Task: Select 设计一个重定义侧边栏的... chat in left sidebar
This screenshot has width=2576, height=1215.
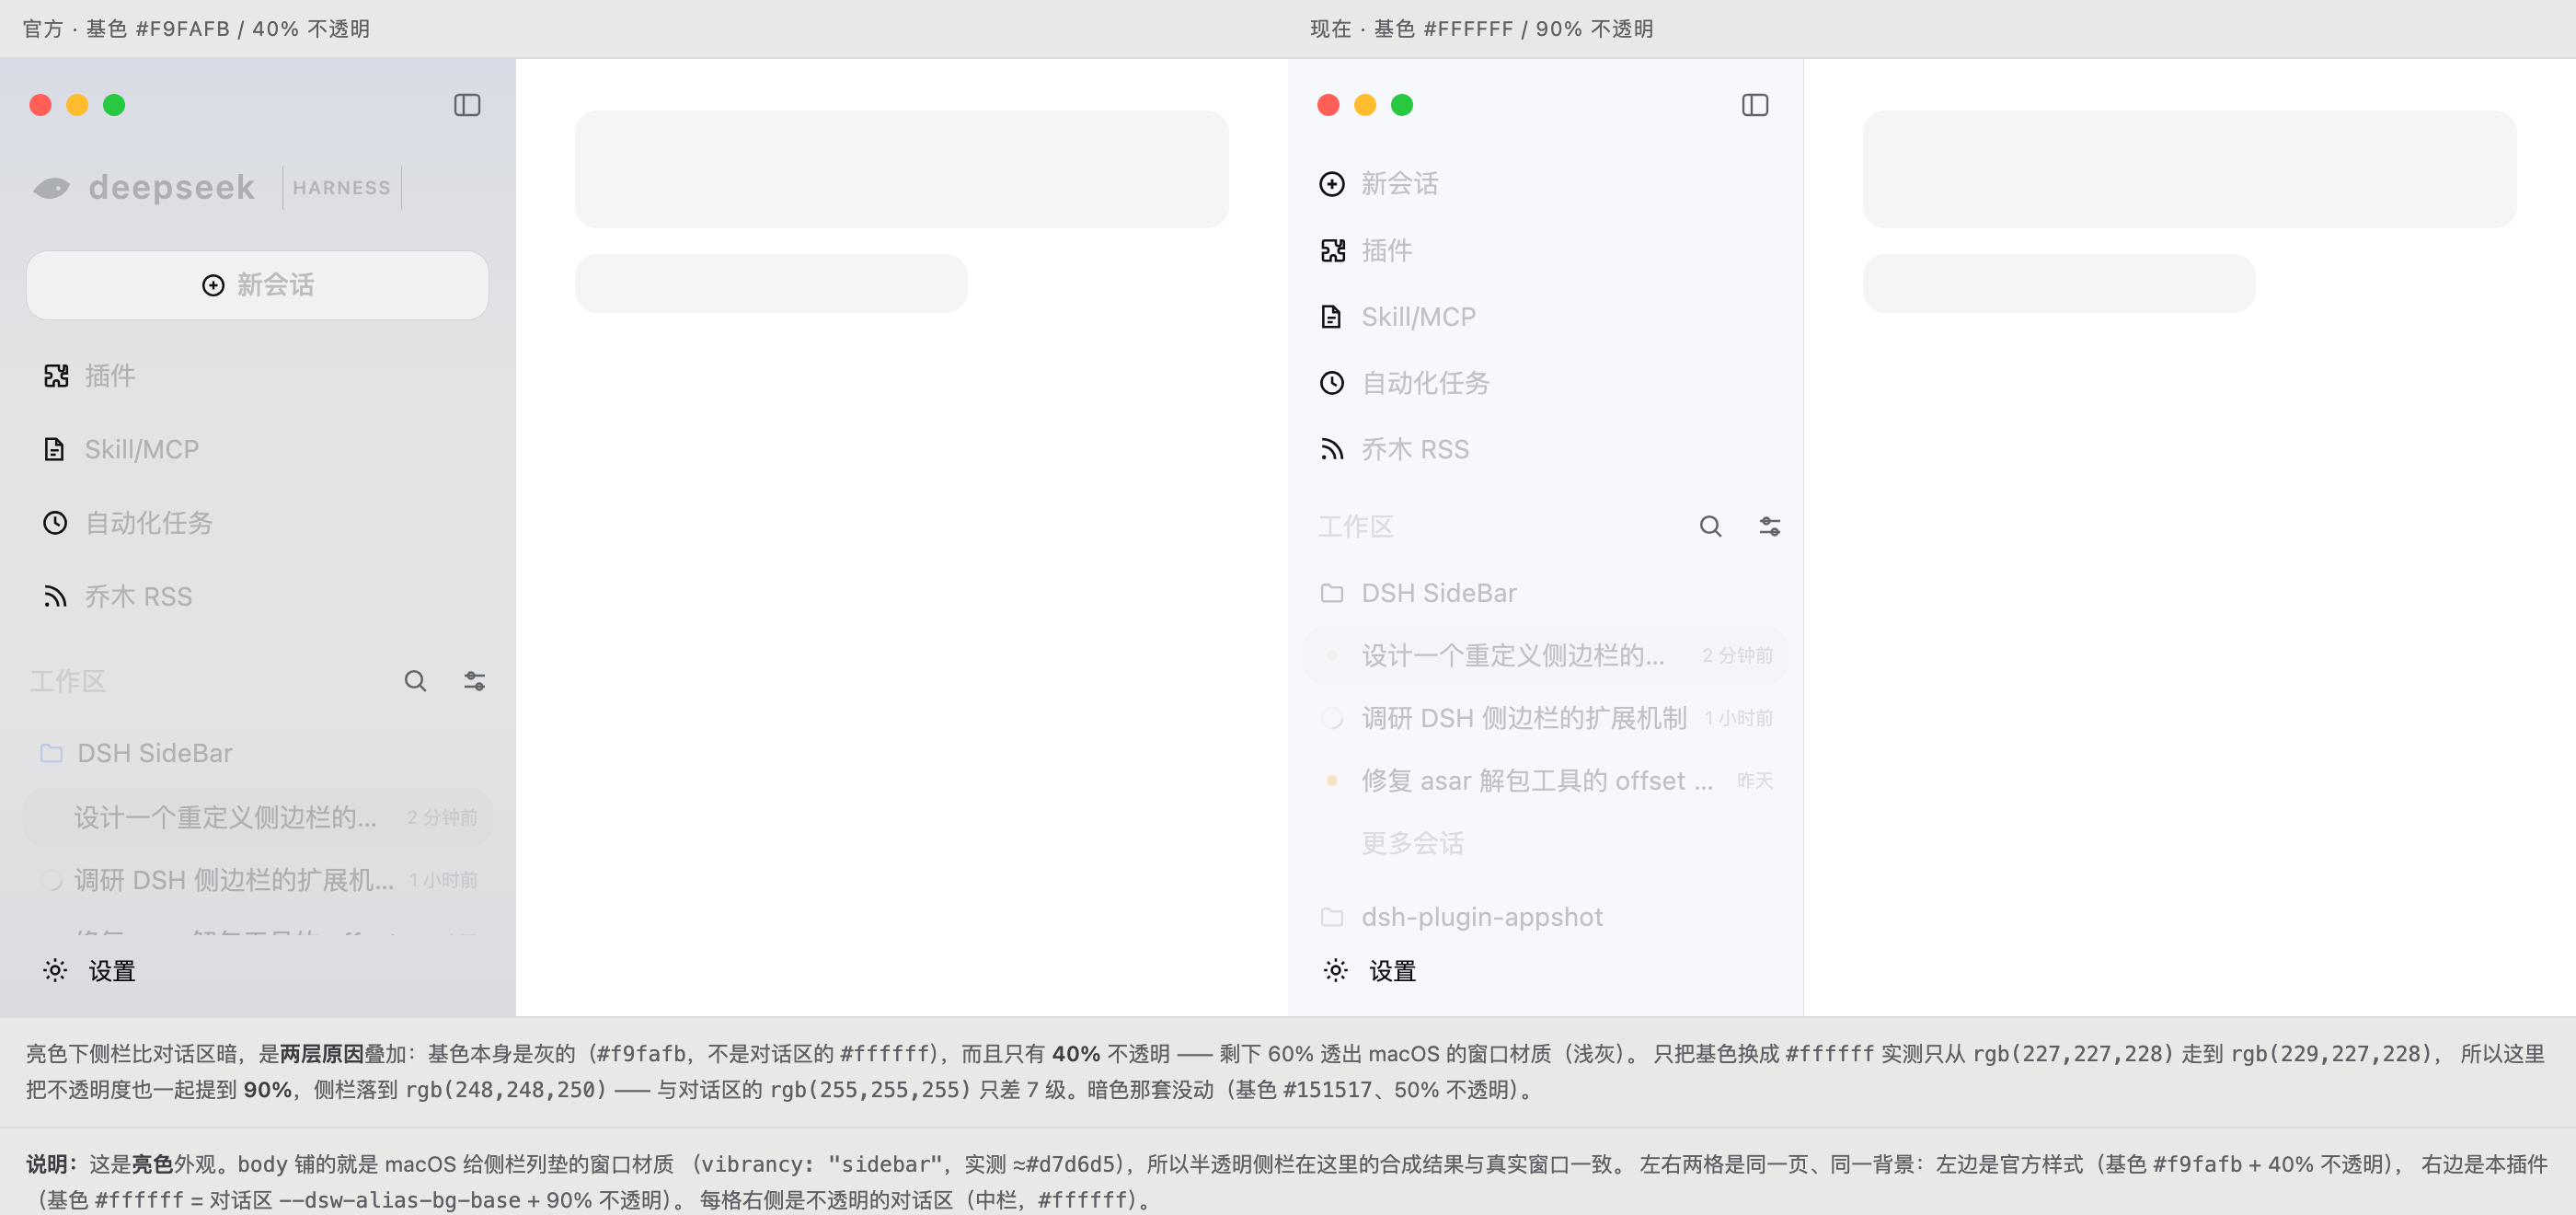Action: [x=257, y=817]
